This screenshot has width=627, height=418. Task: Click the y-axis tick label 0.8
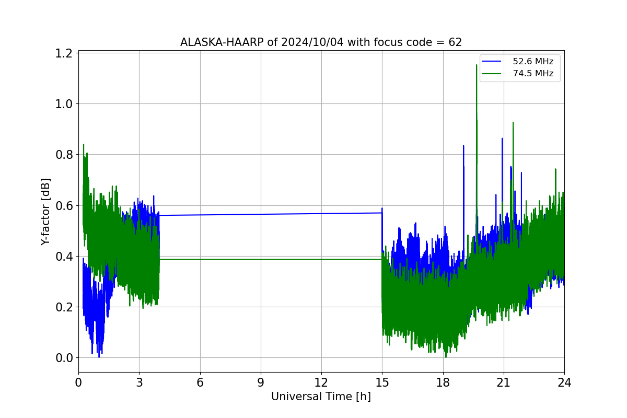pos(65,155)
